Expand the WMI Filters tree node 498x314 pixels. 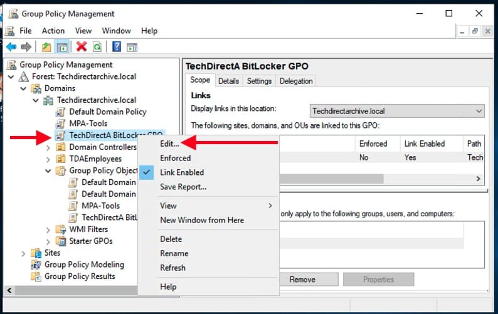49,229
